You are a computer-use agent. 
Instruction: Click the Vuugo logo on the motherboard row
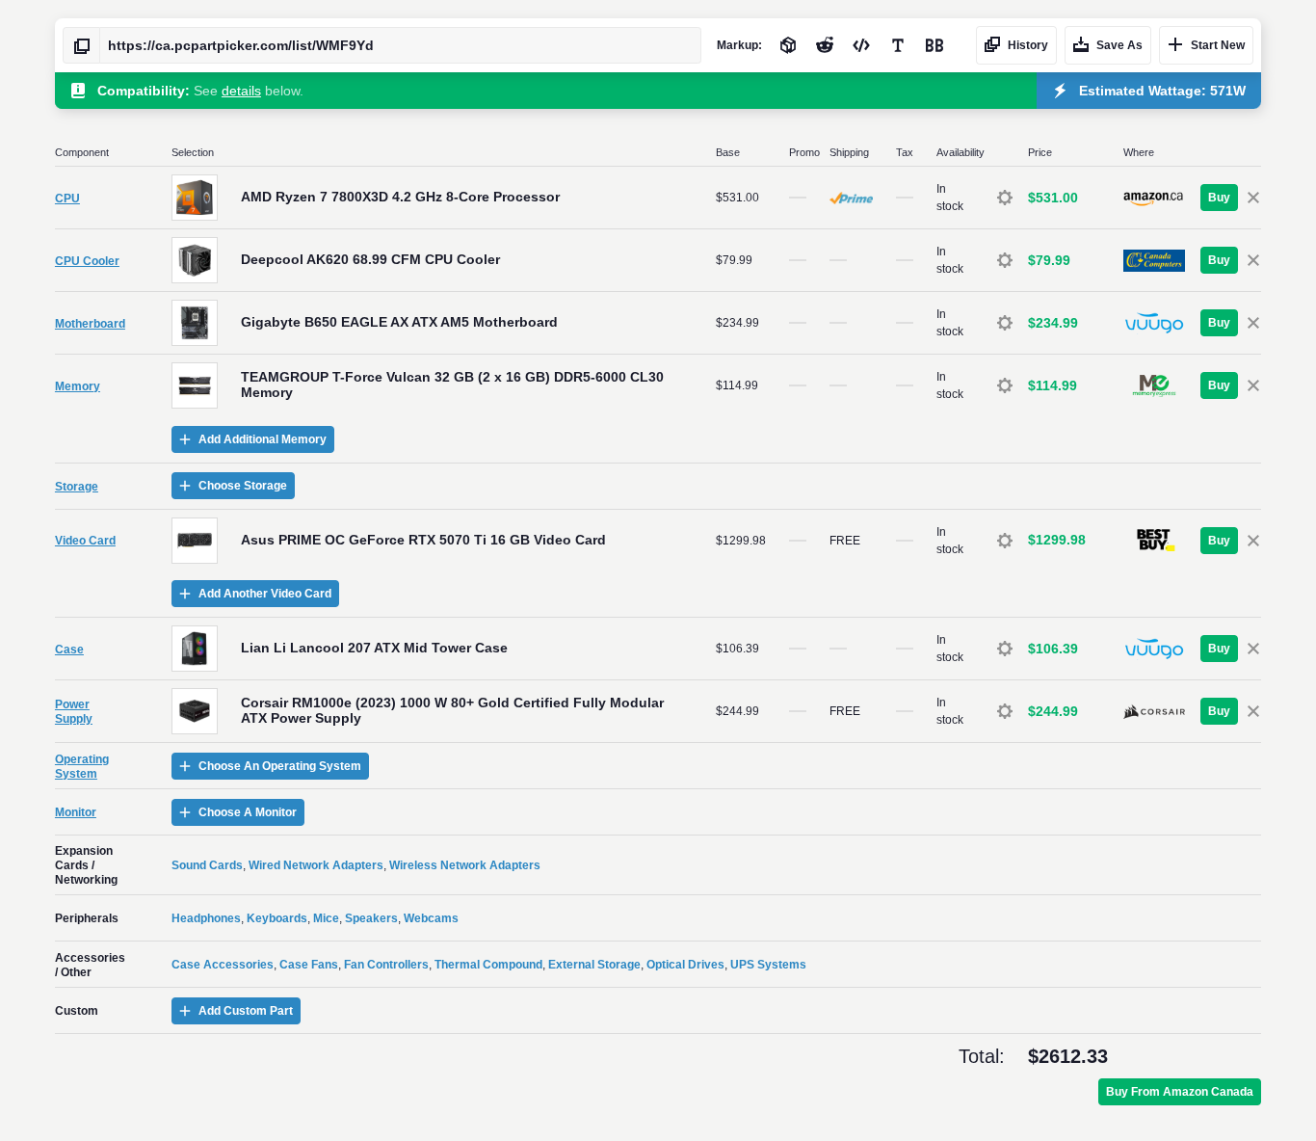[1154, 323]
